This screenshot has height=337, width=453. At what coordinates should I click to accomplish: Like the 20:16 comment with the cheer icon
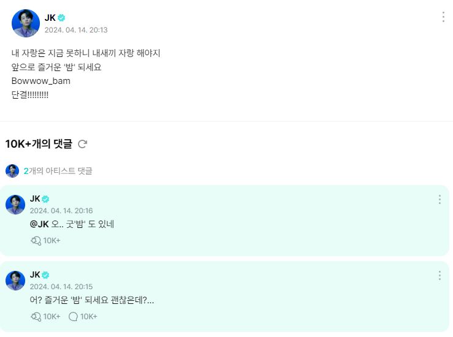click(x=36, y=240)
